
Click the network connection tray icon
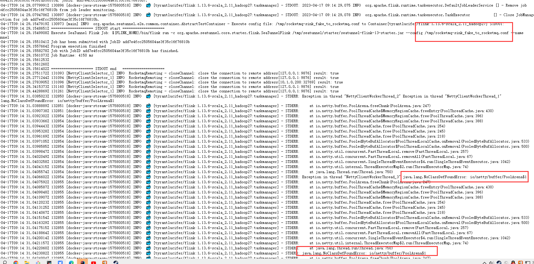coord(528,263)
